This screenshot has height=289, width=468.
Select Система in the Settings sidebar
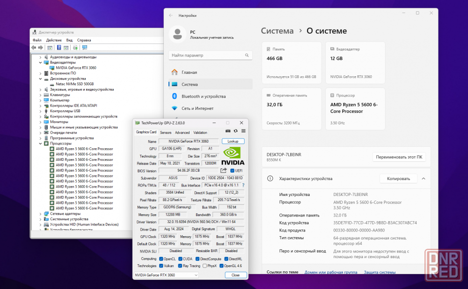pos(211,84)
